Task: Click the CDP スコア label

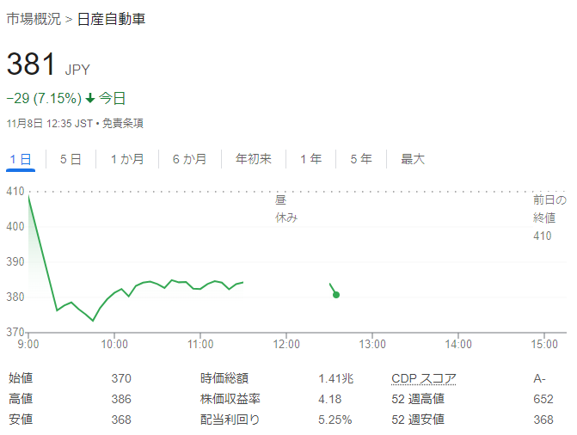Action: tap(424, 378)
